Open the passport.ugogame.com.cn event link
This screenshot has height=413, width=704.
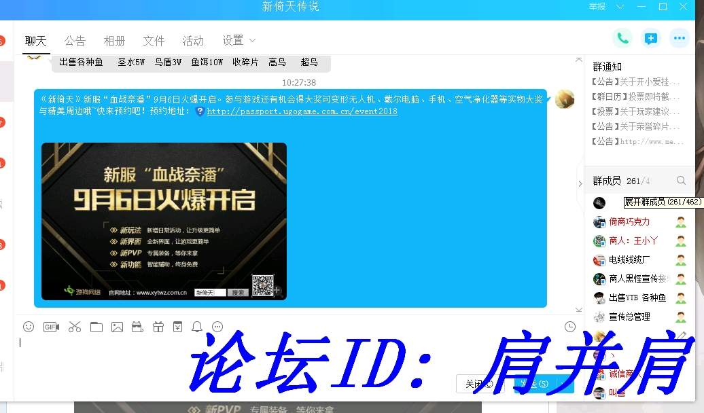point(302,111)
